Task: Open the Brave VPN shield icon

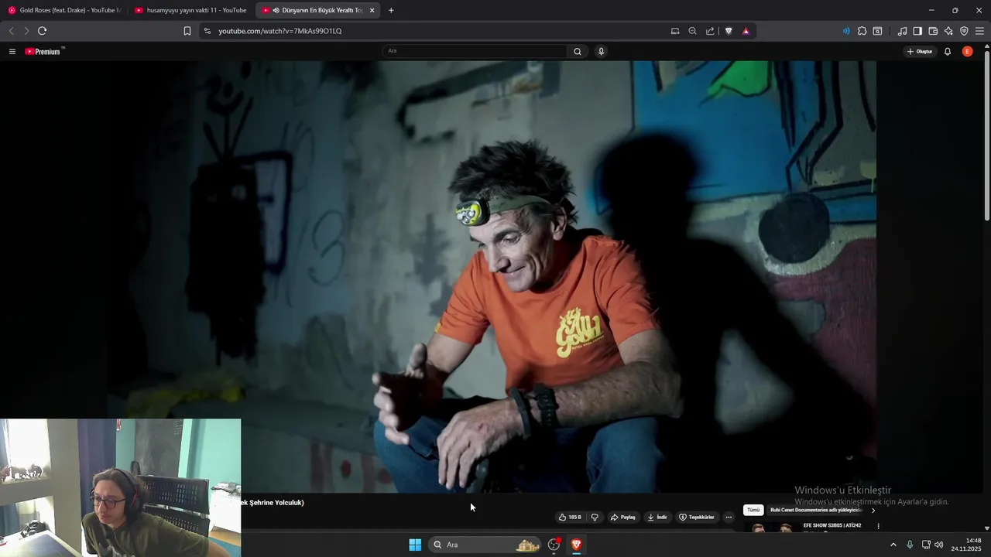Action: (964, 31)
